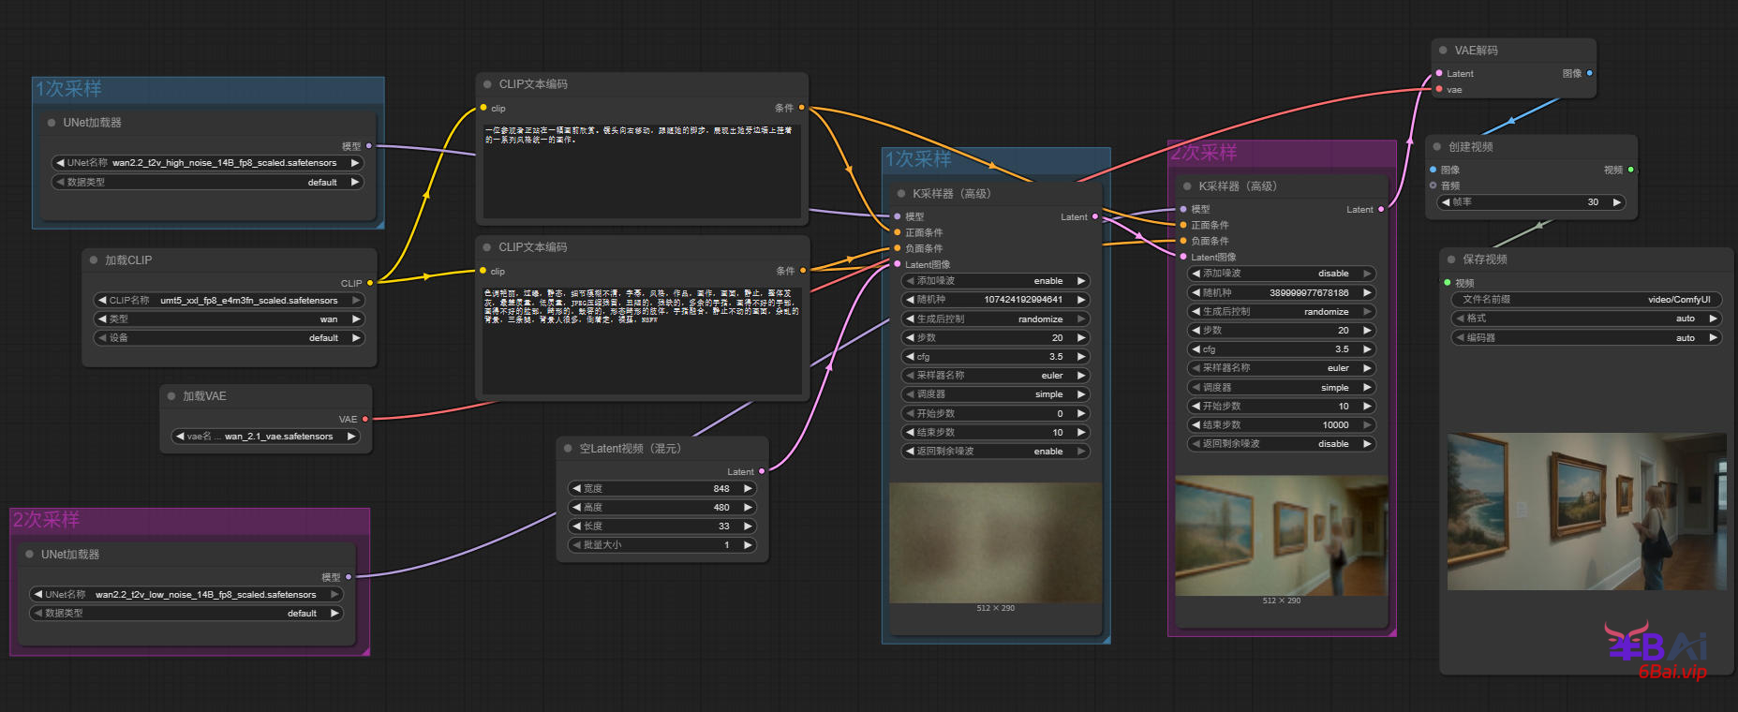Collapse the 加载CLIP node using its title dot
The height and width of the screenshot is (712, 1738).
click(94, 260)
